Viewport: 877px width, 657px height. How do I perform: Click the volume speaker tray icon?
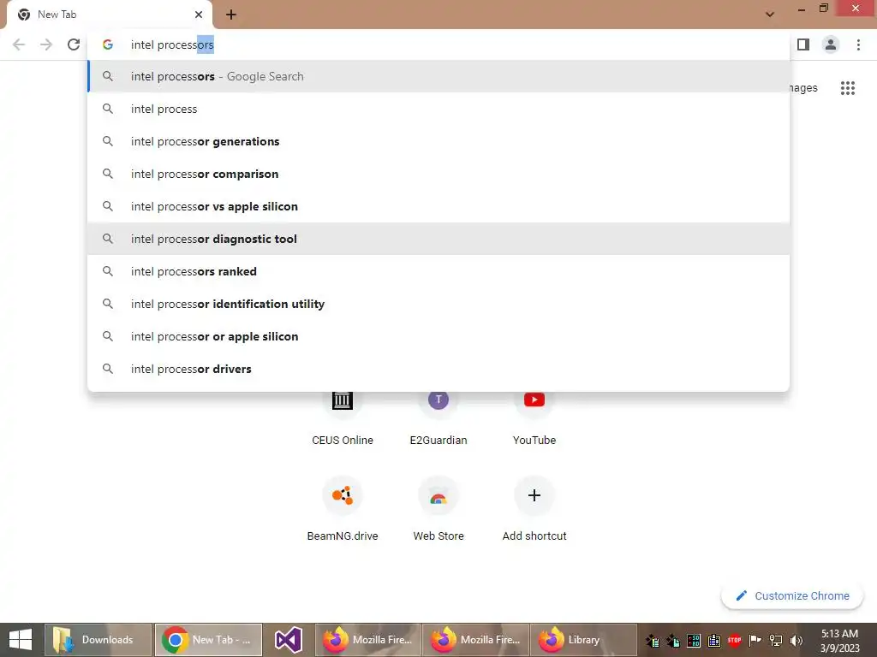pyautogui.click(x=796, y=640)
